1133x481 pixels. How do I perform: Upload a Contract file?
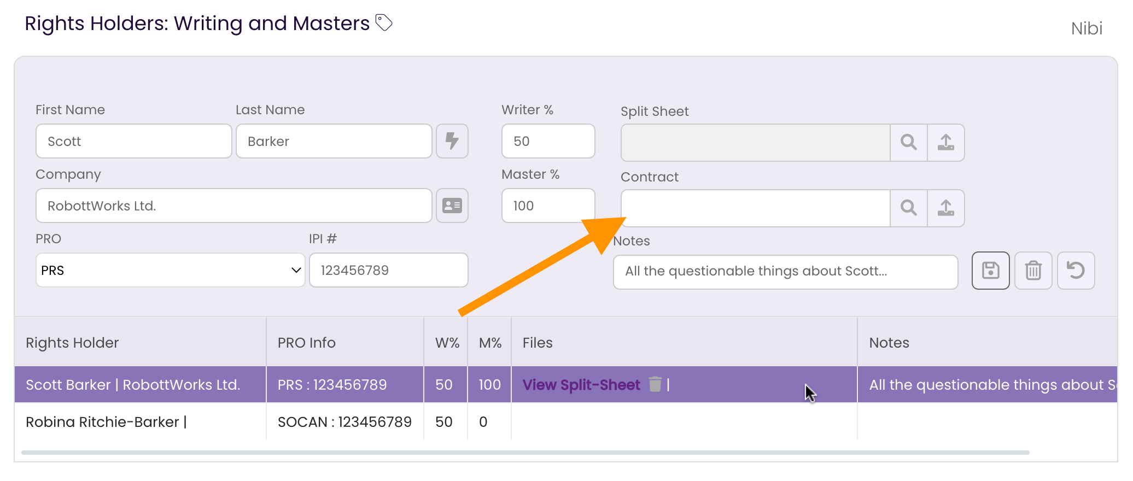click(x=946, y=208)
